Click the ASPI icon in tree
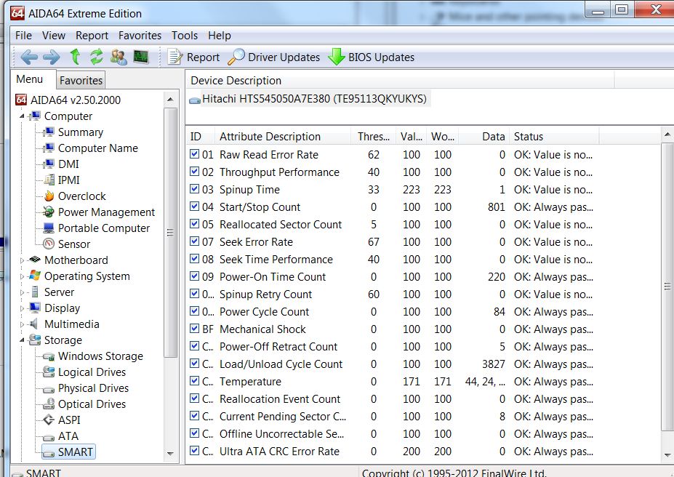The width and height of the screenshot is (674, 477). click(49, 420)
